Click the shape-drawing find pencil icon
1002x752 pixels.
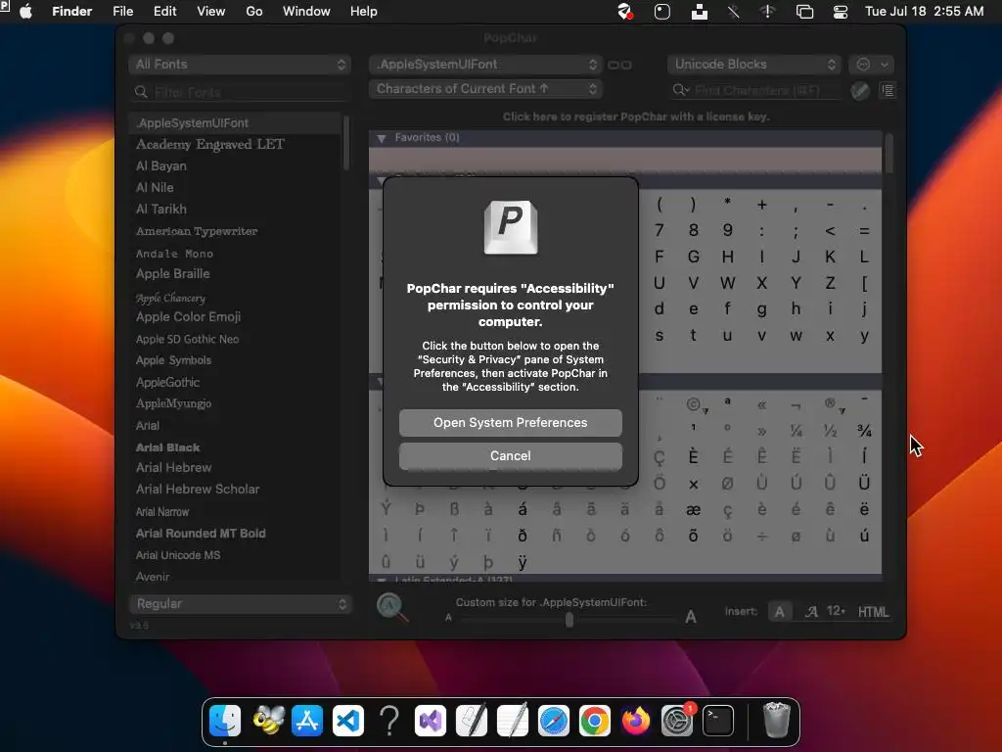(x=860, y=91)
